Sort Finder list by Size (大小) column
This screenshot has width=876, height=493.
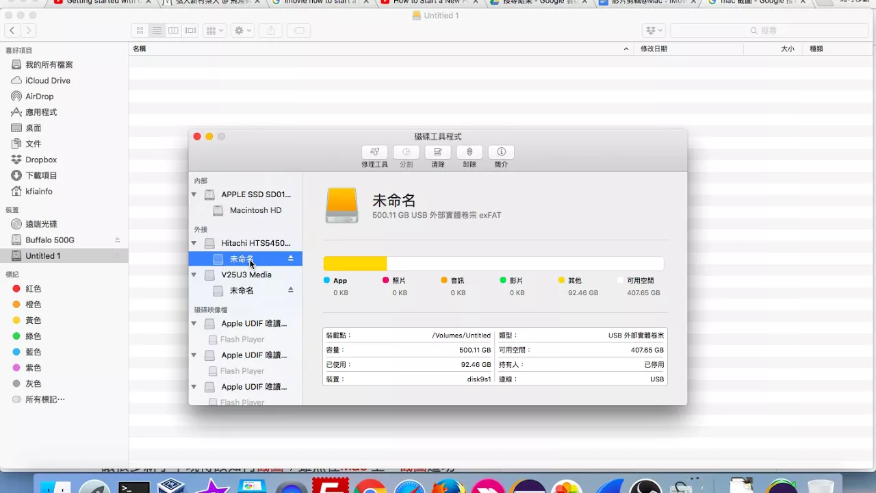pyautogui.click(x=772, y=49)
